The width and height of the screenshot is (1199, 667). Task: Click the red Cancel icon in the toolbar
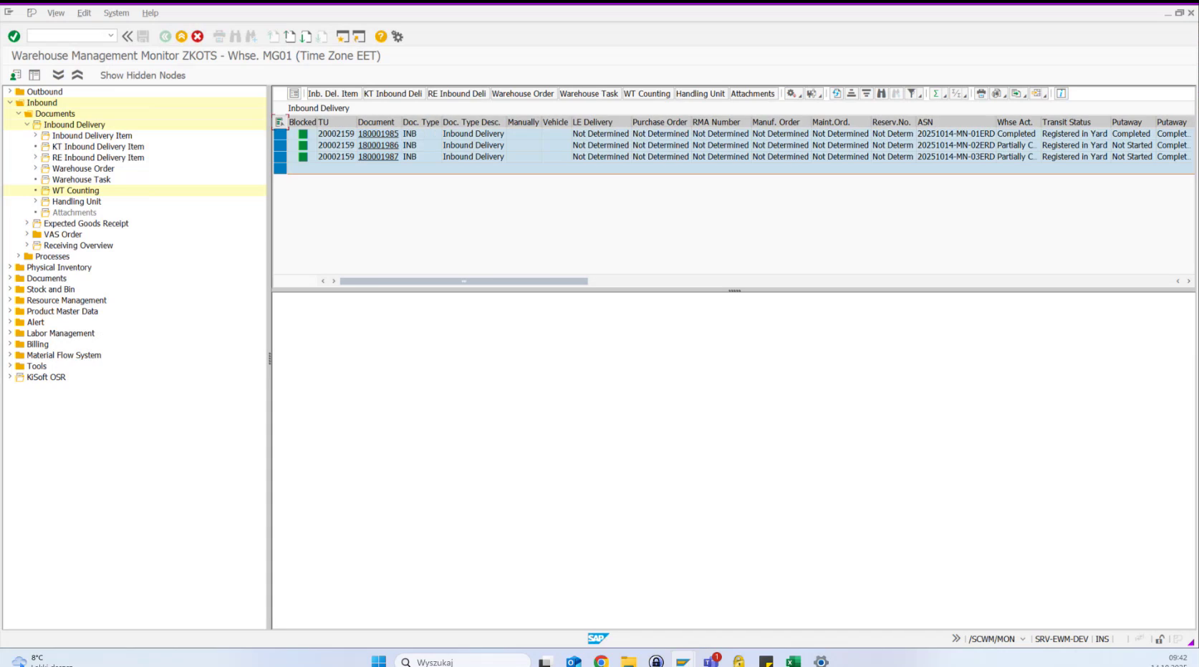pos(196,34)
